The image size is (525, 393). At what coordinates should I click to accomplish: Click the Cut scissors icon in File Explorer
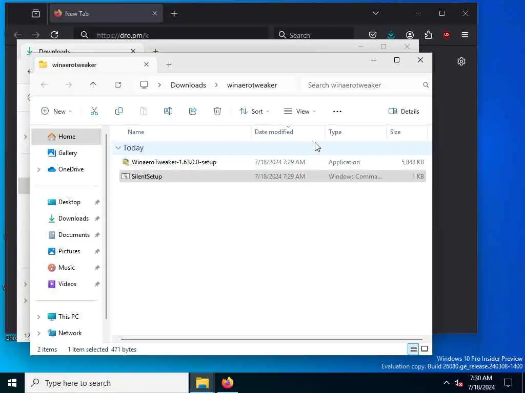[x=94, y=111]
